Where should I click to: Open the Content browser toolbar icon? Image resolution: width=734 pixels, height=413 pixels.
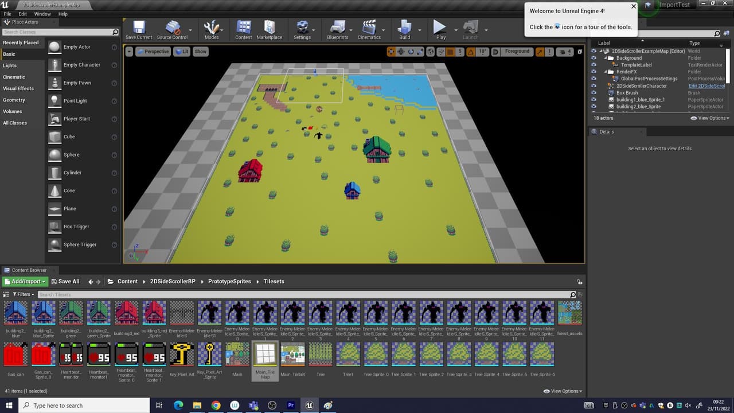click(244, 28)
